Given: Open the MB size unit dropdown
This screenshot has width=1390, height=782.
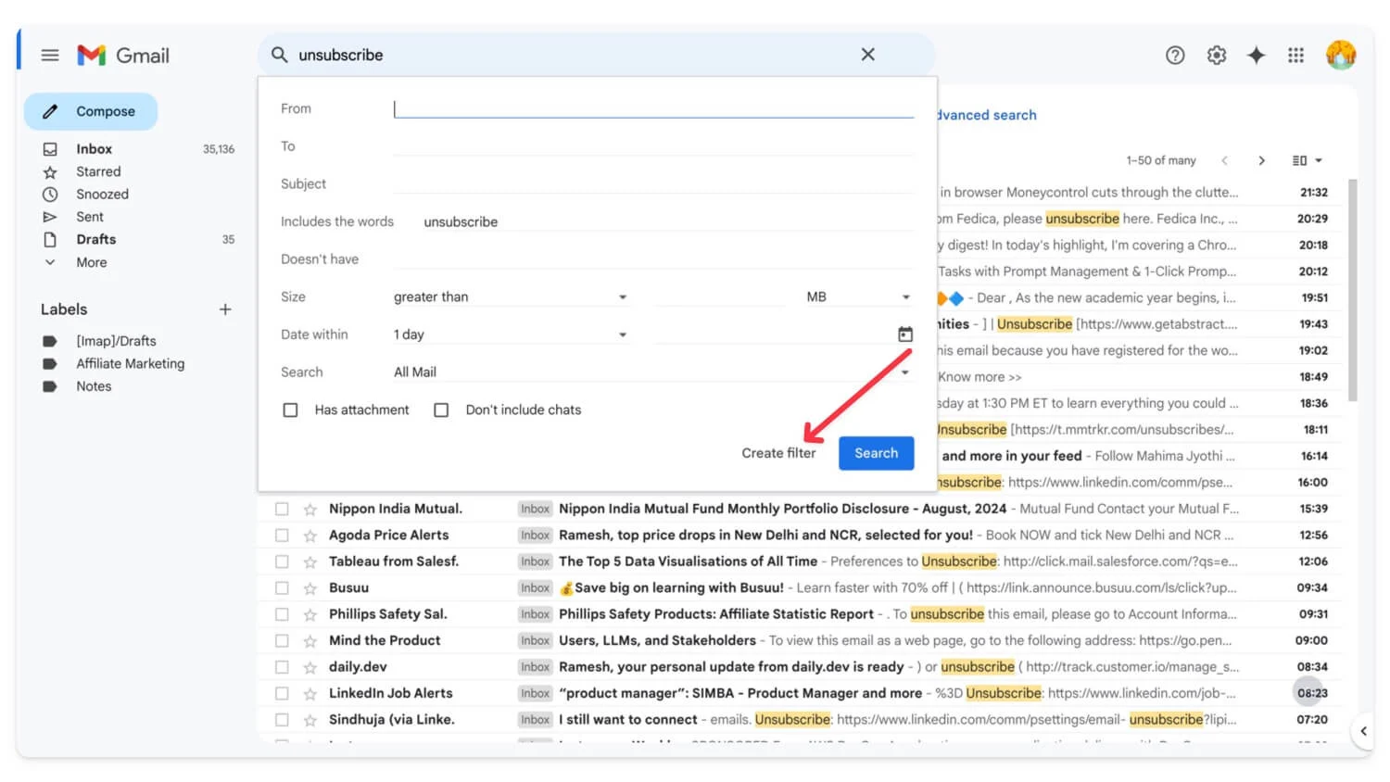Looking at the screenshot, I should (858, 297).
